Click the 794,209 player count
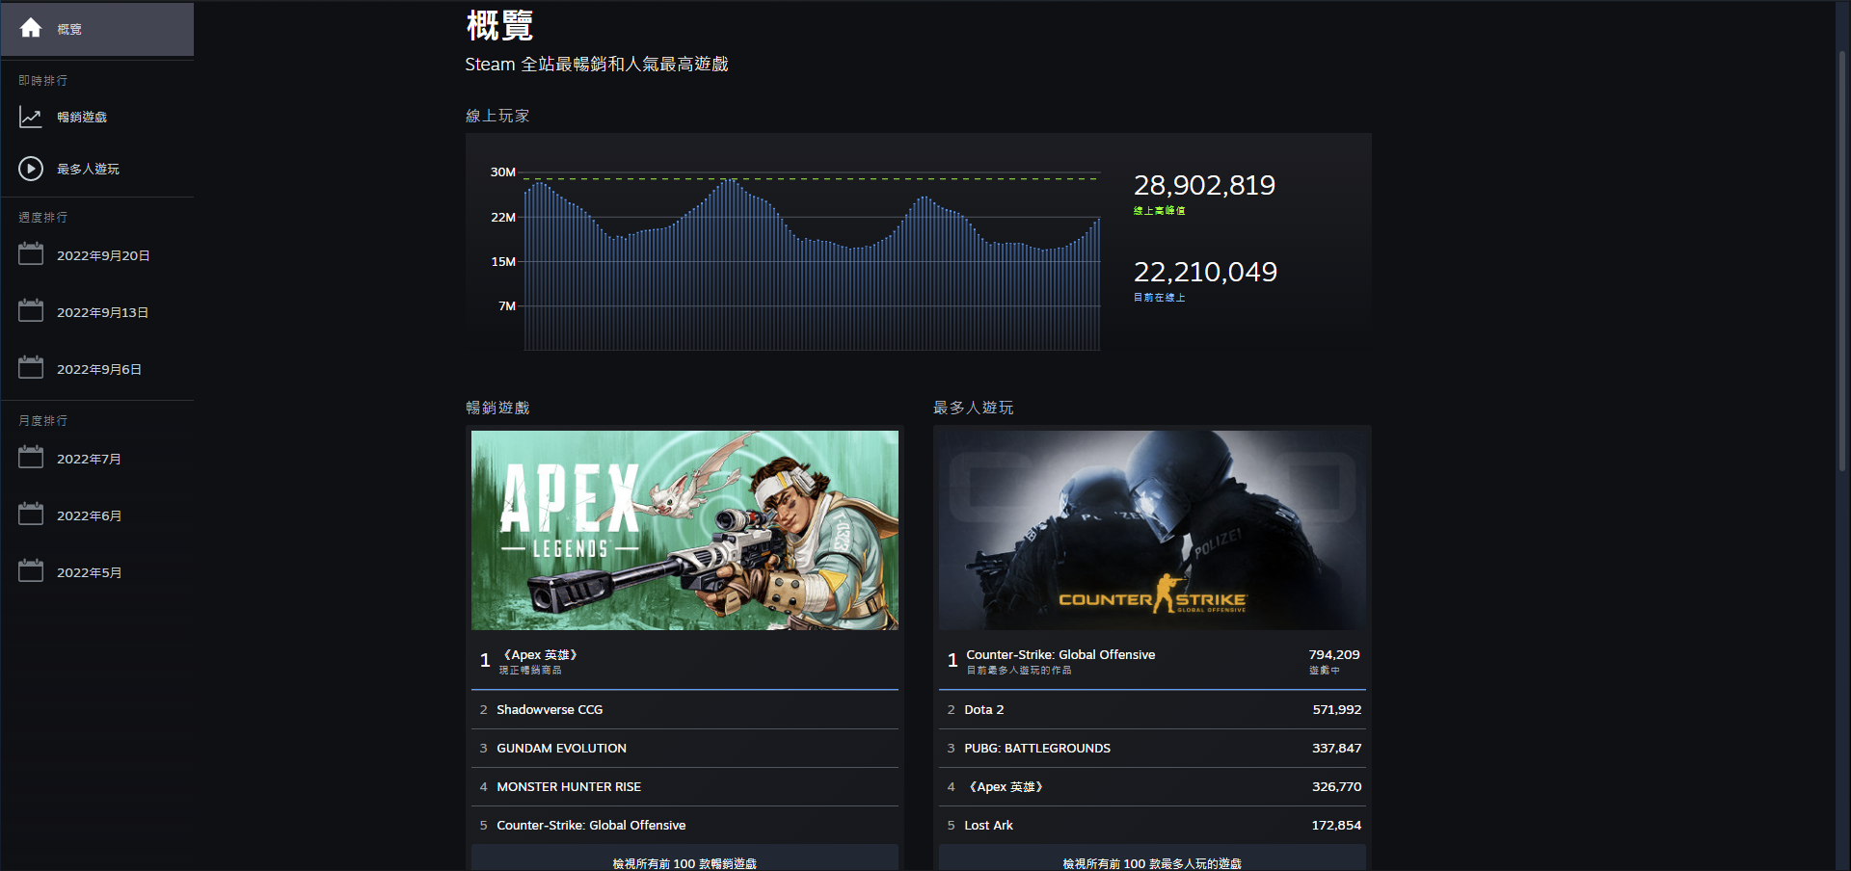The height and width of the screenshot is (871, 1851). pyautogui.click(x=1334, y=654)
